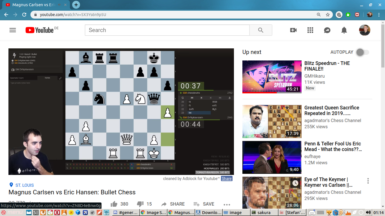Switch to the Magnus Carlsen vs Eric browser tab
Image resolution: width=385 pixels, height=216 pixels.
tap(33, 5)
